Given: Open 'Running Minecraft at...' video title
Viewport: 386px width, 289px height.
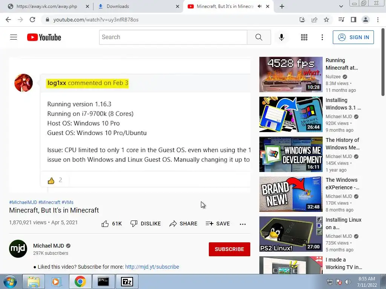Looking at the screenshot, I should [342, 64].
